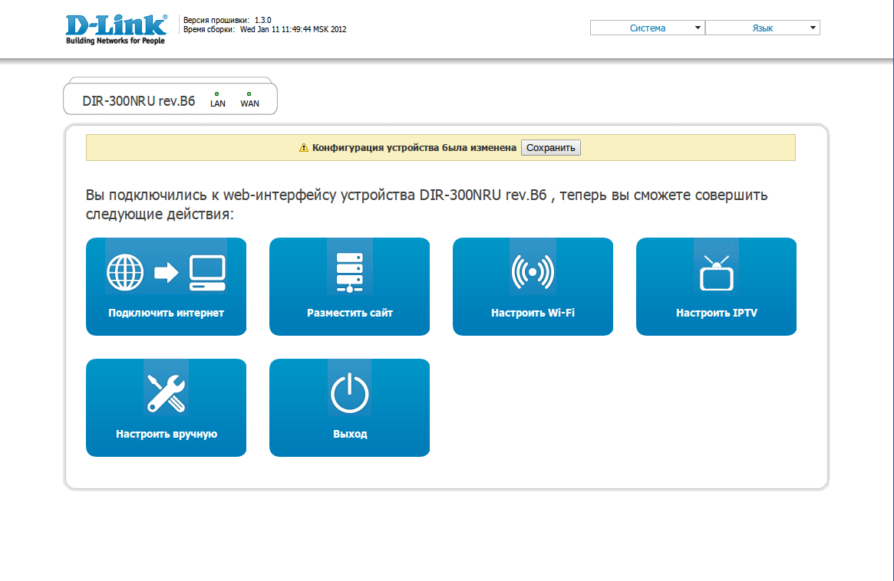Click the Конфигурация устройства была изменена message

coord(414,147)
